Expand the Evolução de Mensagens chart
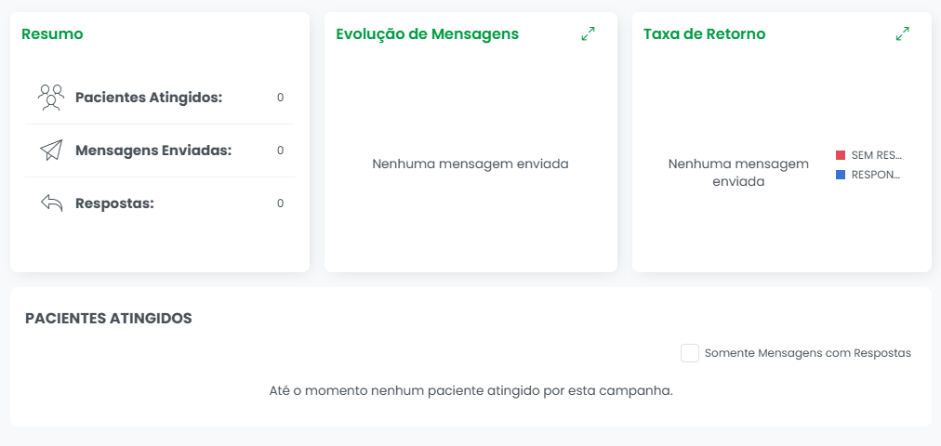Viewport: 941px width, 446px height. [588, 34]
